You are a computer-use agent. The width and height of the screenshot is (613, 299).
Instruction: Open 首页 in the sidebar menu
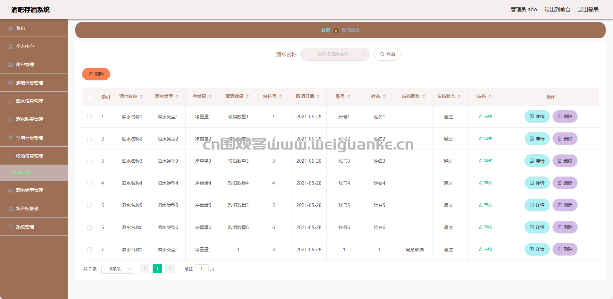[x=34, y=28]
